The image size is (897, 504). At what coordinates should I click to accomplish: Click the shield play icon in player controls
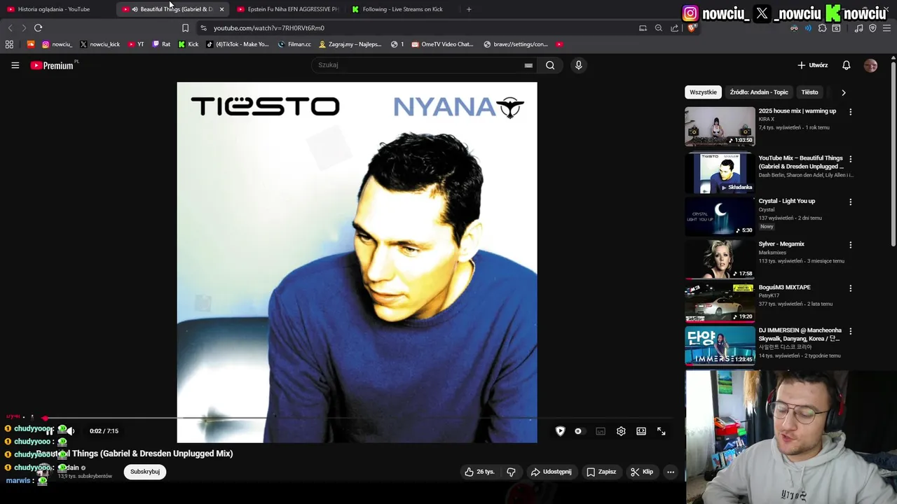point(560,431)
